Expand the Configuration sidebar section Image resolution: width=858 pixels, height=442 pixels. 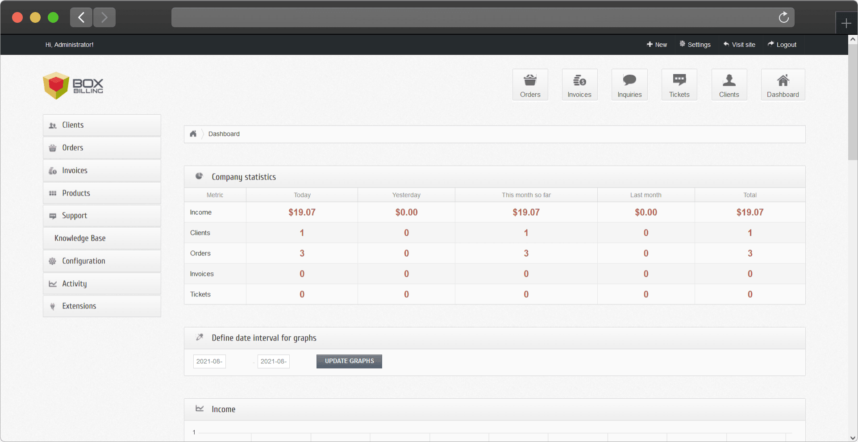[102, 261]
